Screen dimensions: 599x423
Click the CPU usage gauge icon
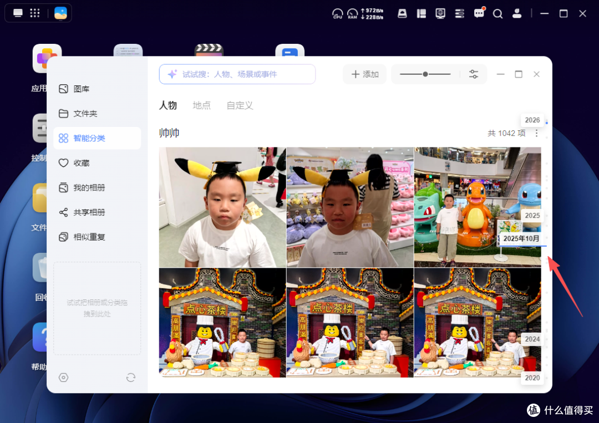(338, 14)
